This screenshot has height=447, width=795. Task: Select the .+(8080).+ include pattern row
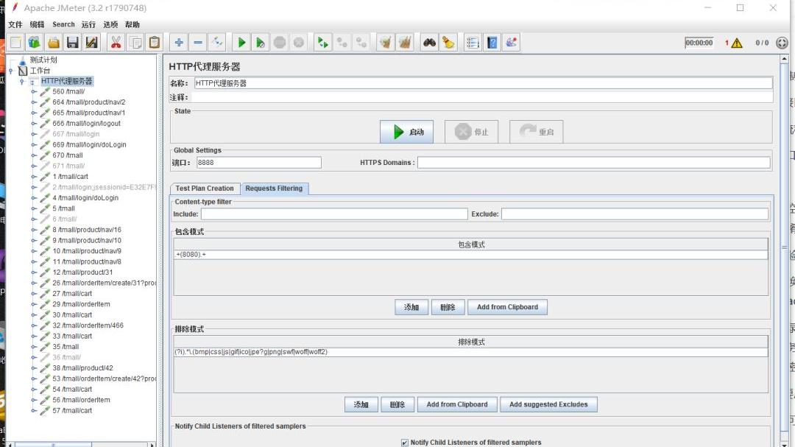[471, 255]
